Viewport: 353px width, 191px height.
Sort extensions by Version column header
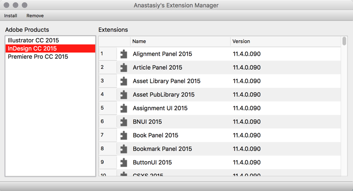pyautogui.click(x=285, y=41)
